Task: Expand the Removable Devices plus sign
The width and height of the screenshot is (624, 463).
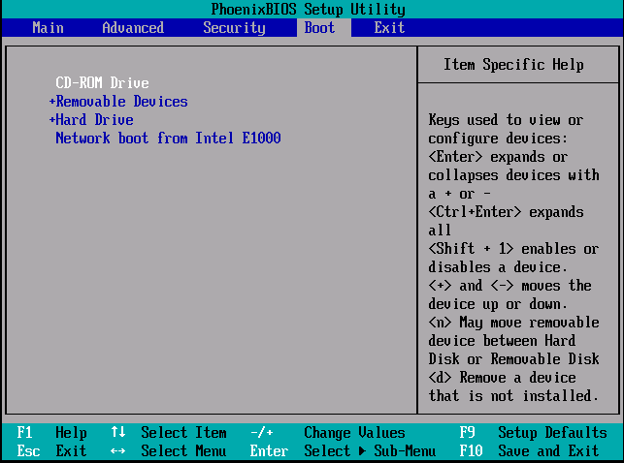Action: 51,102
